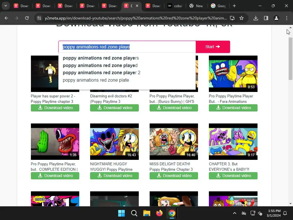Viewport: 293px width, 220px height.
Task: Download 'NIGHTMARE HUGGY WUGGY' video
Action: coord(114,176)
